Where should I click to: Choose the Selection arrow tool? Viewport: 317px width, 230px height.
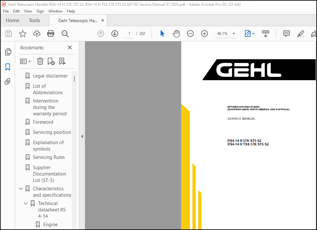162,34
